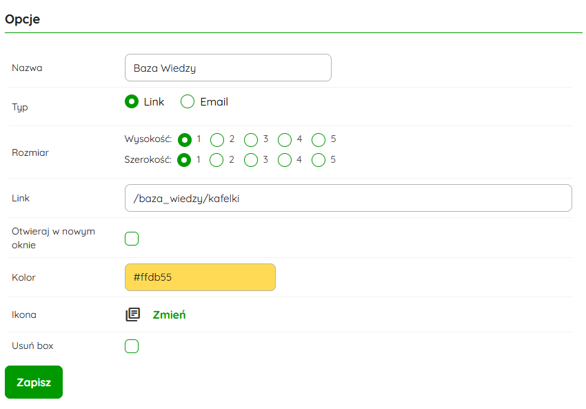Select the Link type radio button

click(x=132, y=102)
